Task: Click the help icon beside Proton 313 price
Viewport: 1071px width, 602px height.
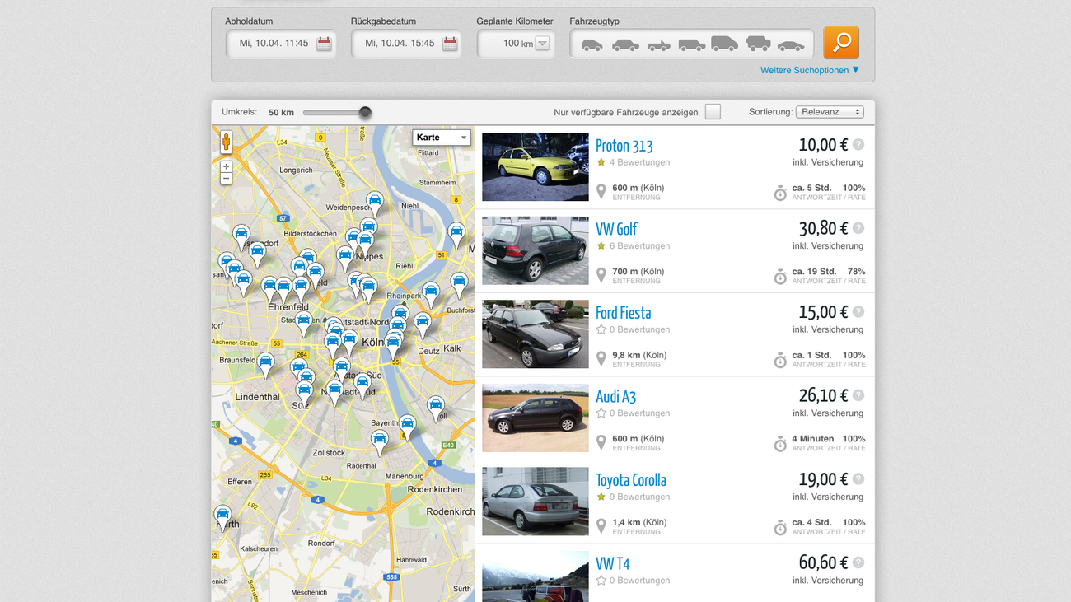Action: pyautogui.click(x=858, y=145)
